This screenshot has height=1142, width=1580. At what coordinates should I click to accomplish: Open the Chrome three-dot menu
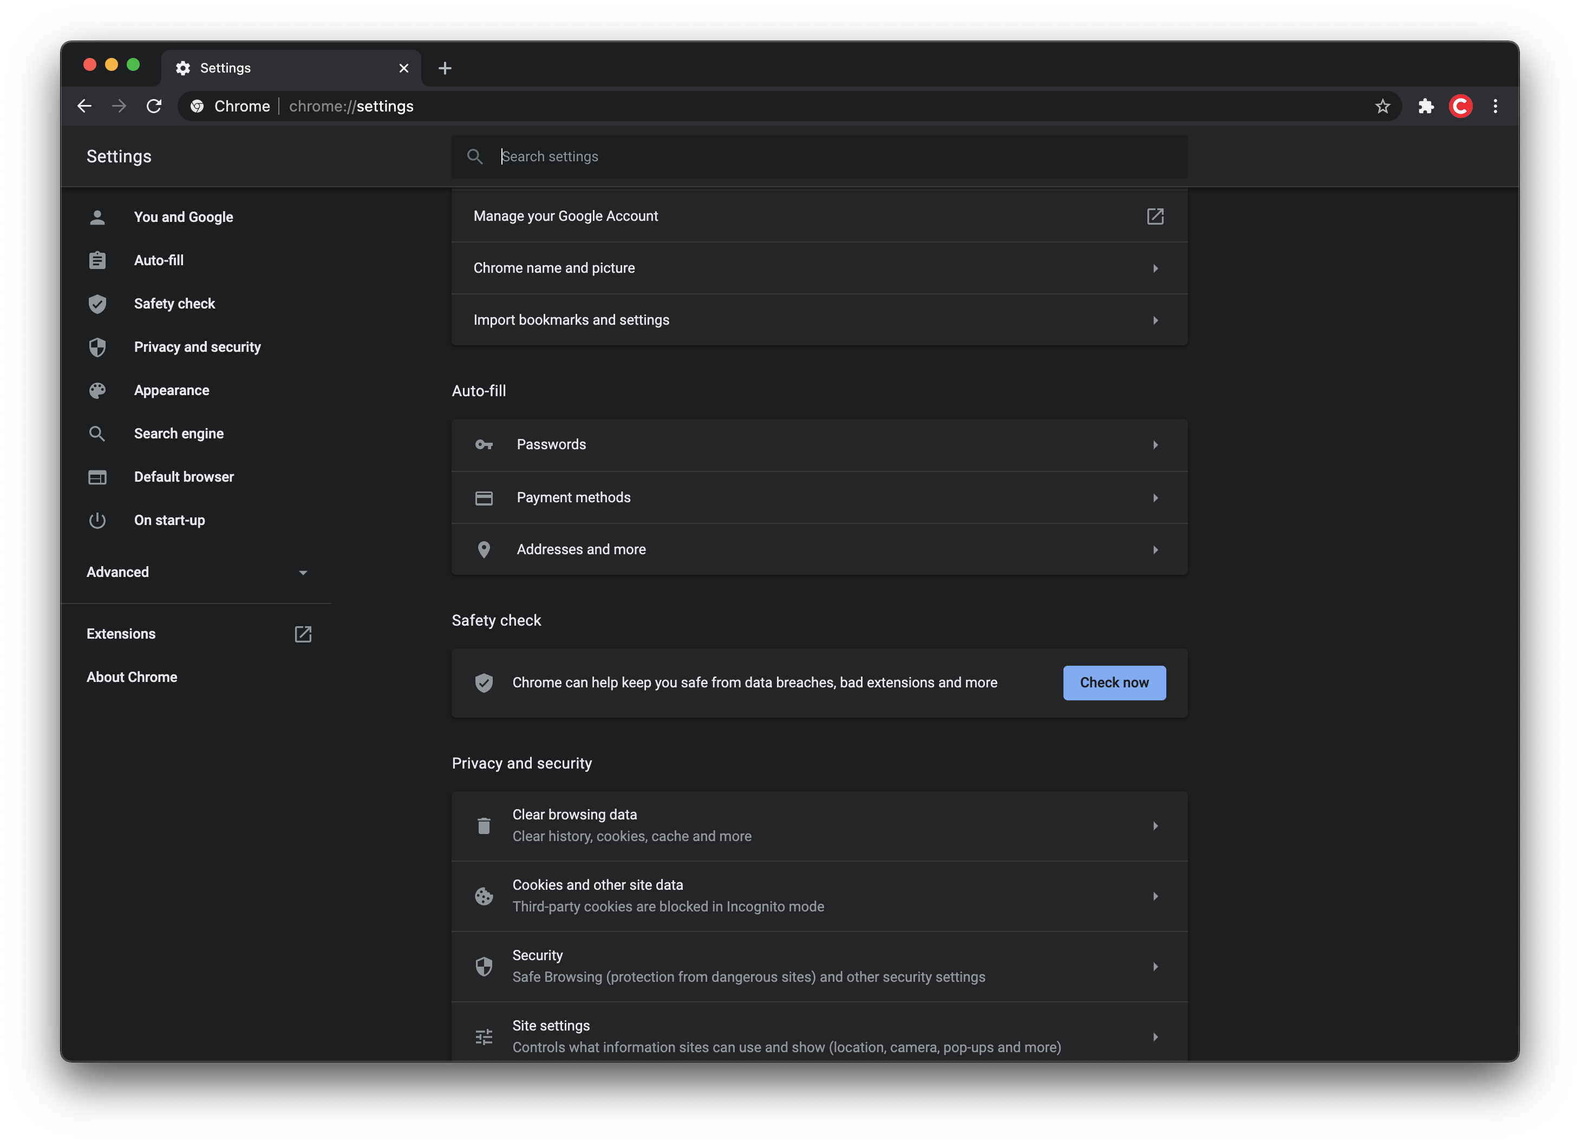point(1495,106)
